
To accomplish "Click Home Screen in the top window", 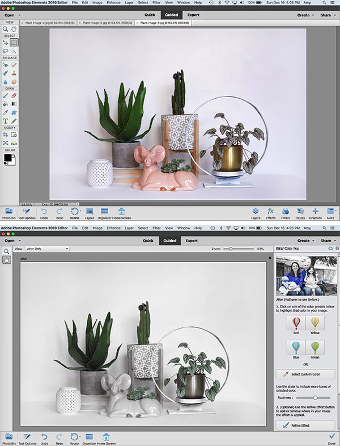I will (x=122, y=213).
